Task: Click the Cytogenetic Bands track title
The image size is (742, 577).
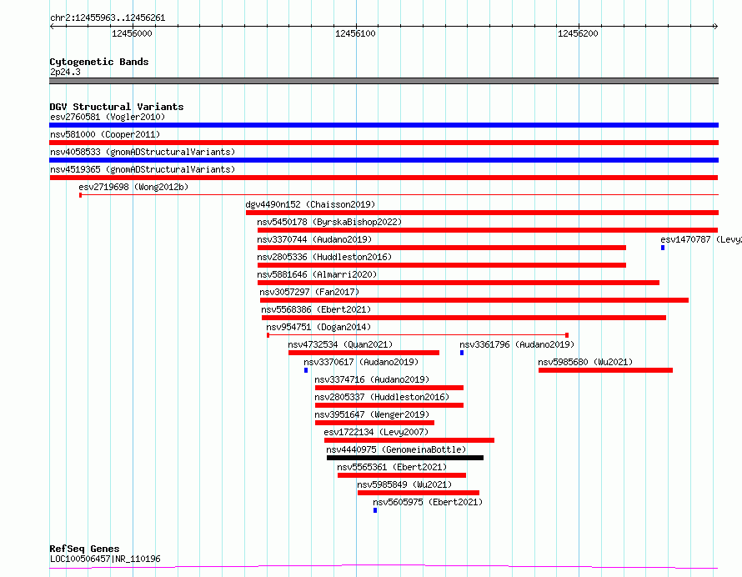Action: click(x=99, y=62)
